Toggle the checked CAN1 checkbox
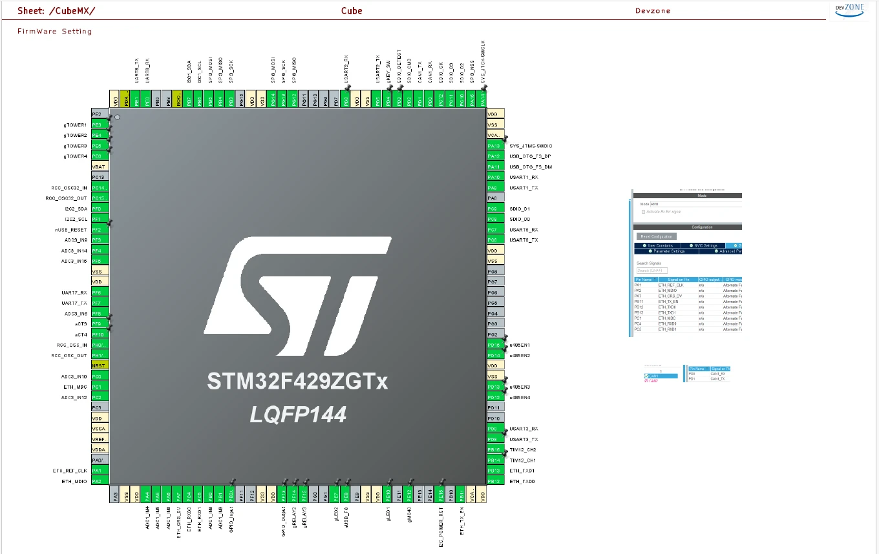879x554 pixels. point(646,376)
